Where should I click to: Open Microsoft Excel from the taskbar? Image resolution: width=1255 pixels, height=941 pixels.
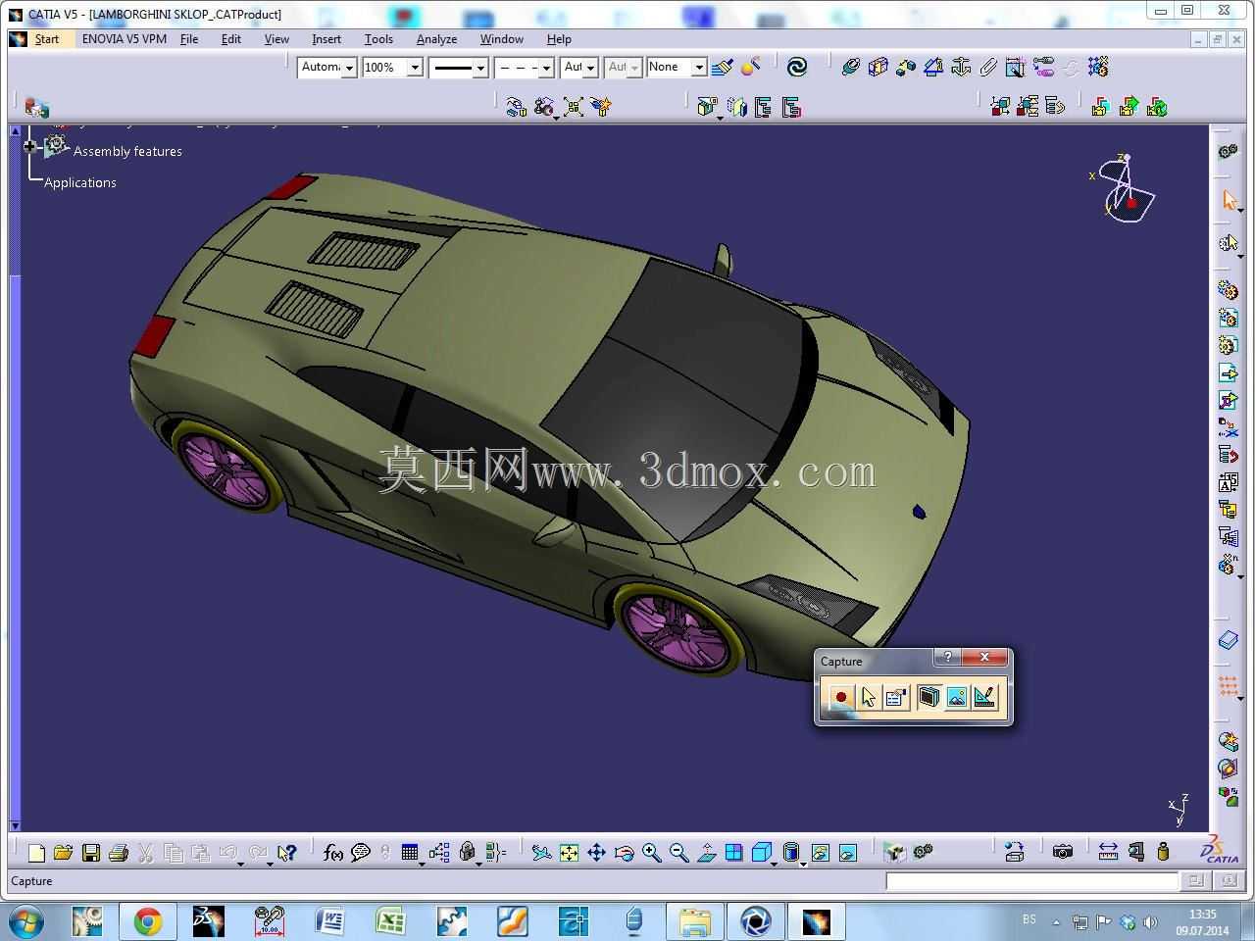click(390, 921)
